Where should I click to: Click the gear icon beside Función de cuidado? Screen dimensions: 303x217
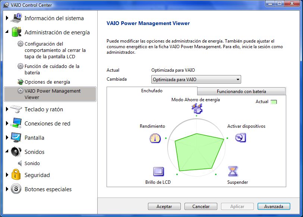(x=20, y=66)
